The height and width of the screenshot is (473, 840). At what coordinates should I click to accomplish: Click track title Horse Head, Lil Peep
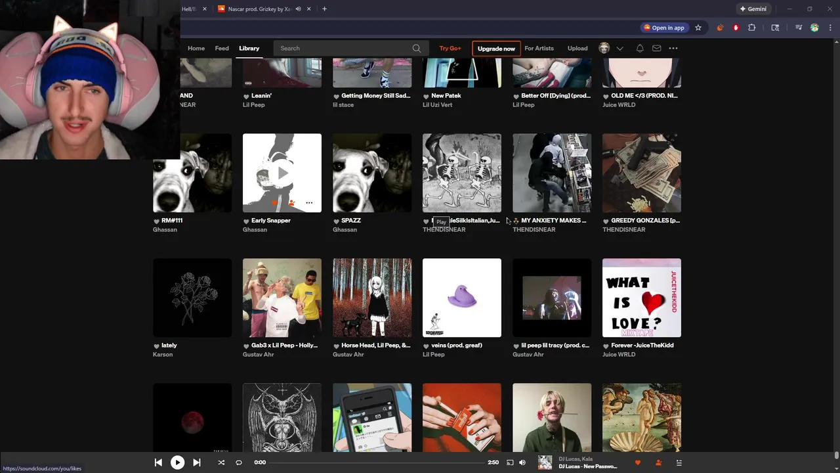coord(376,346)
